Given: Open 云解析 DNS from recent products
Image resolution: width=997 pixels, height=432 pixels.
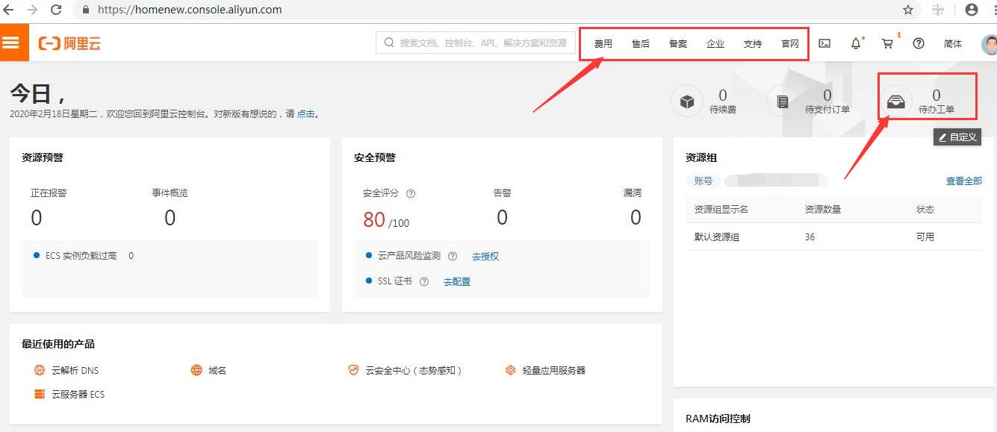Looking at the screenshot, I should (x=74, y=370).
